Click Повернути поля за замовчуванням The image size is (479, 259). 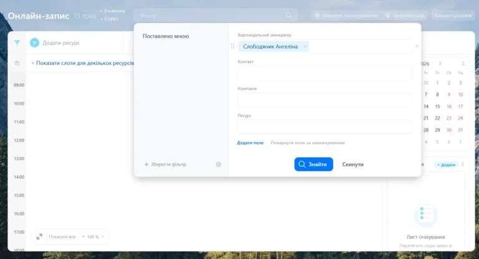tap(307, 143)
